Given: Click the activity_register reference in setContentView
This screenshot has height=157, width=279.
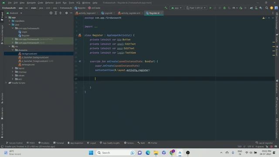Looking at the screenshot, I should (x=138, y=70).
